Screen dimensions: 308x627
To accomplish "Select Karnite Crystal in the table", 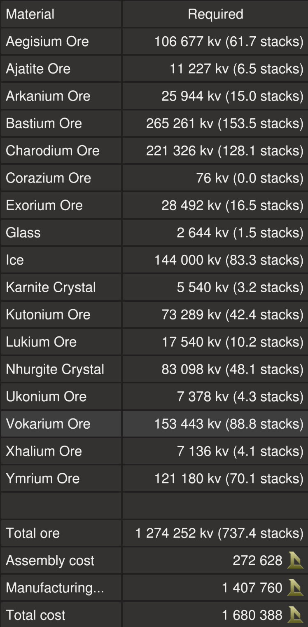I will pos(51,287).
